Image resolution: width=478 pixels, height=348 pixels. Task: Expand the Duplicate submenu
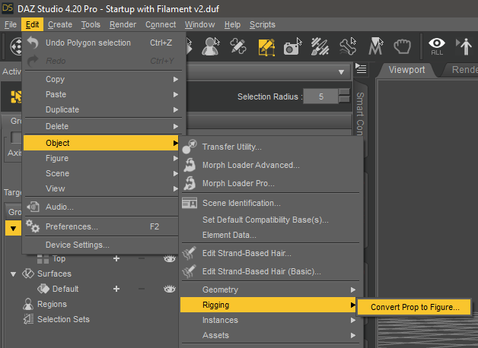point(176,109)
